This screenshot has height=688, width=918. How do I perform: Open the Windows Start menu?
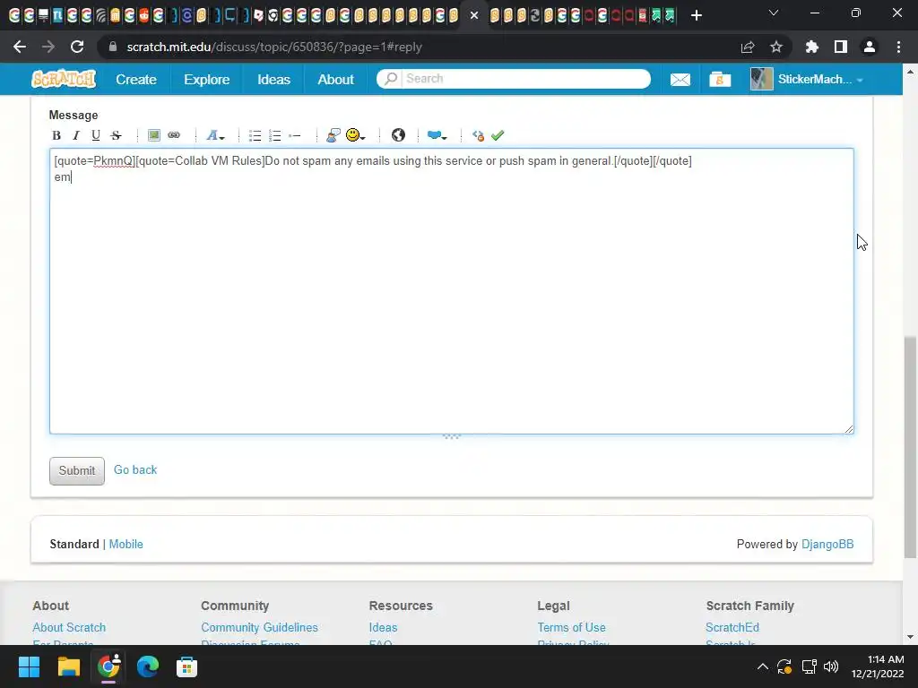(x=29, y=666)
